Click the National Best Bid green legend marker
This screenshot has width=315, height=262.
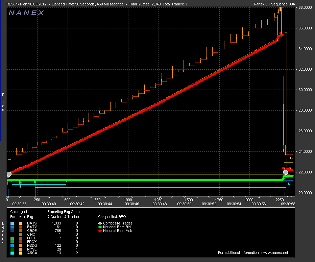pyautogui.click(x=100, y=227)
